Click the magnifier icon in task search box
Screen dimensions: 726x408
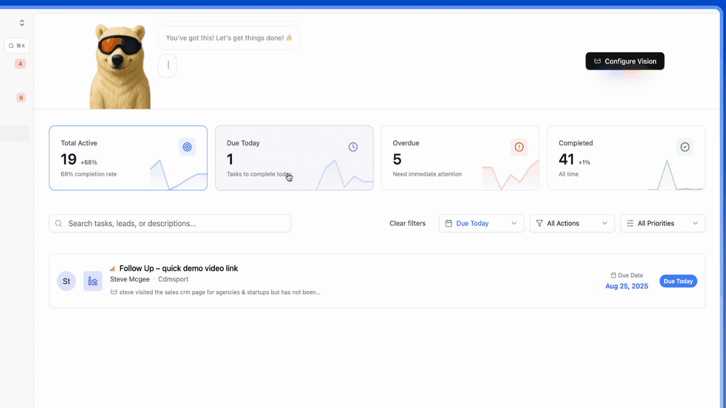tap(58, 223)
